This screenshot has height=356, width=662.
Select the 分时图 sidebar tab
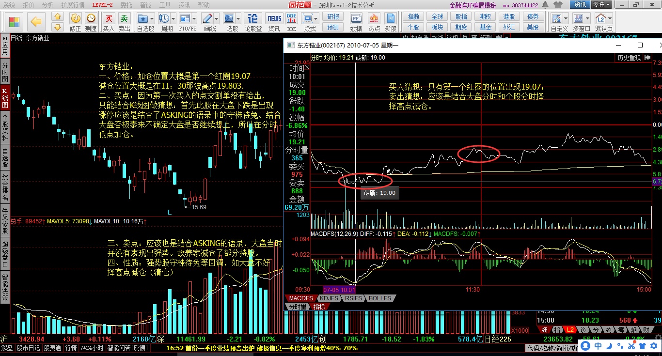5,72
